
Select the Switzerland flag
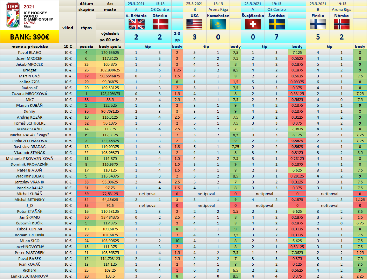point(253,24)
